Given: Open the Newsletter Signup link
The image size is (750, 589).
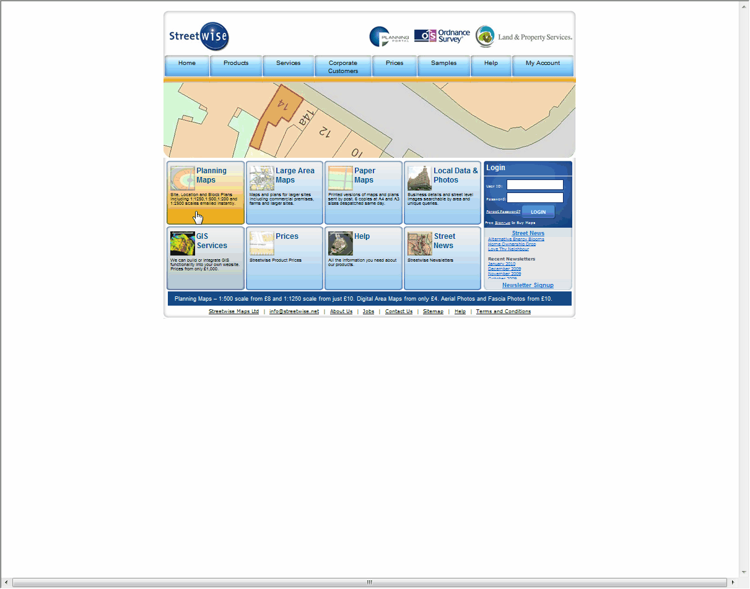Looking at the screenshot, I should point(528,285).
